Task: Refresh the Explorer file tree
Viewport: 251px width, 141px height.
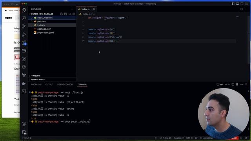Action: pos(70,14)
